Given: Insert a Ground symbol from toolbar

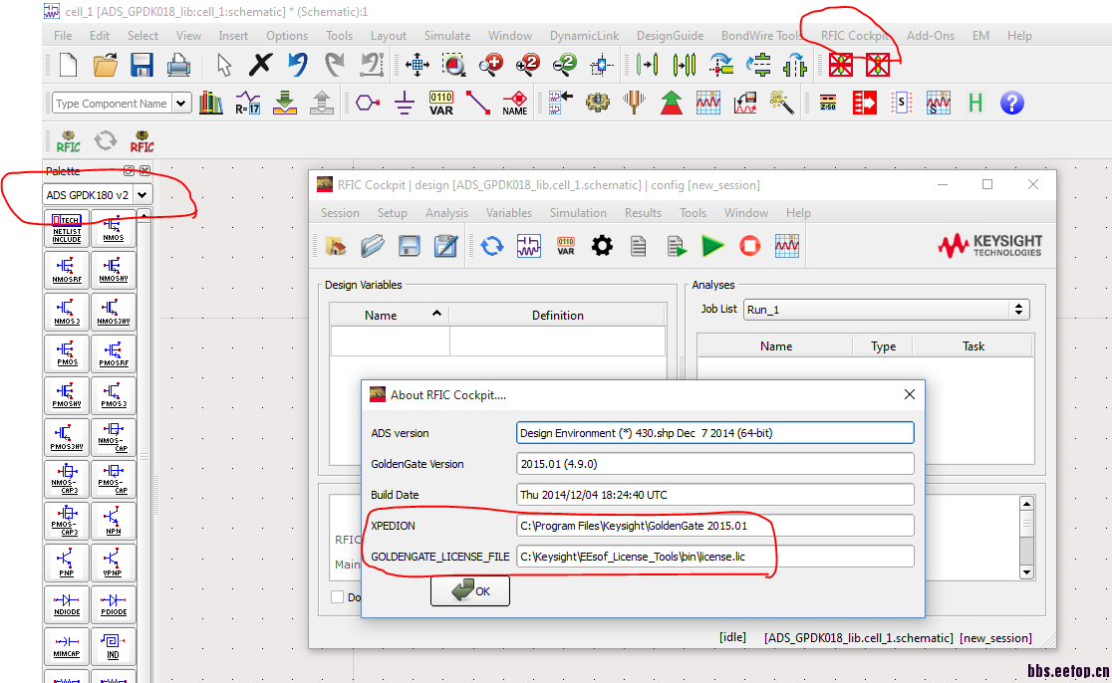Looking at the screenshot, I should 405,104.
